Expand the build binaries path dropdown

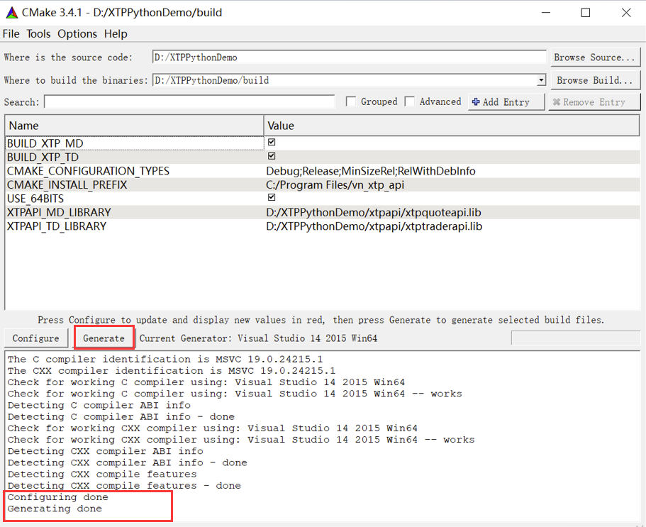pos(541,81)
